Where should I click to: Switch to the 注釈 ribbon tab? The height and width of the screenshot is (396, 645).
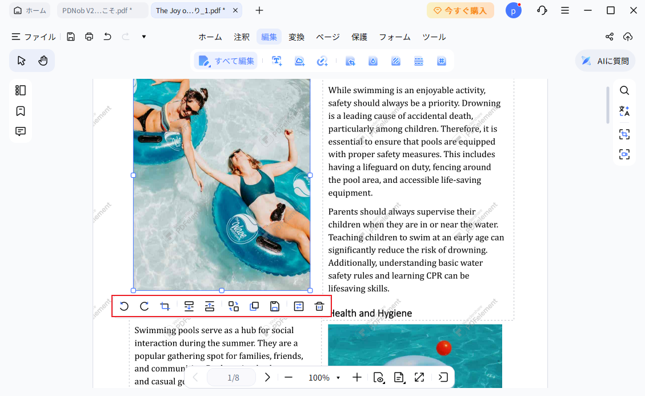[x=241, y=37]
